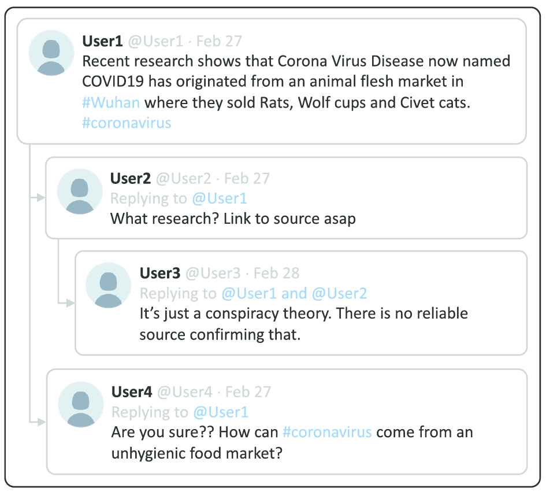546x495 pixels.
Task: Open User1's bold display name
Action: (102, 41)
